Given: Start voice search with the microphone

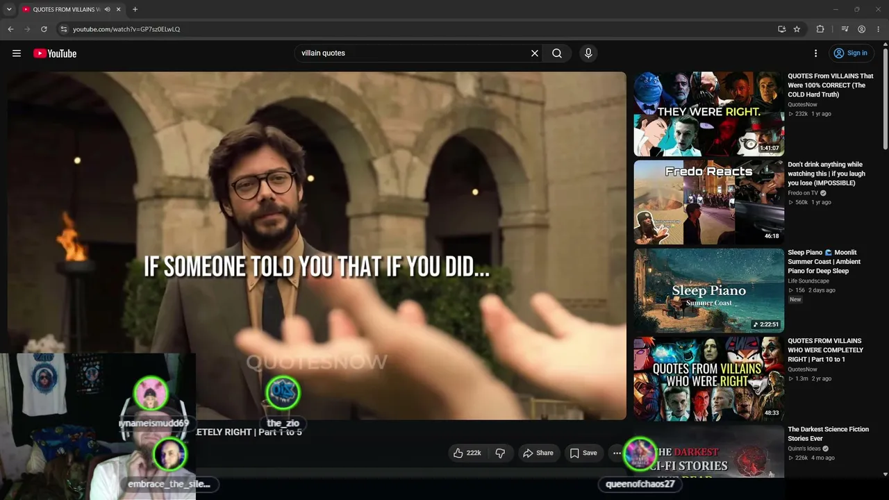Looking at the screenshot, I should [x=588, y=53].
